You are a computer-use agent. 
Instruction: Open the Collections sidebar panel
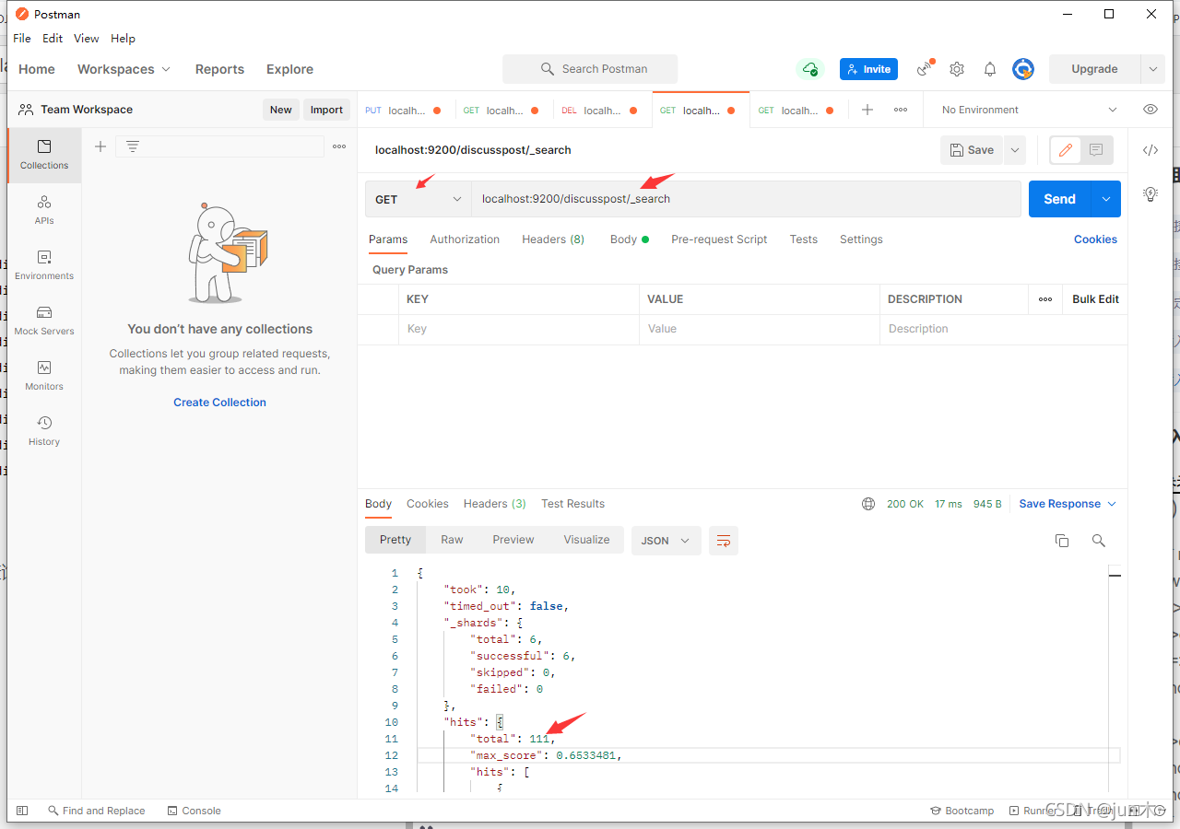coord(44,155)
